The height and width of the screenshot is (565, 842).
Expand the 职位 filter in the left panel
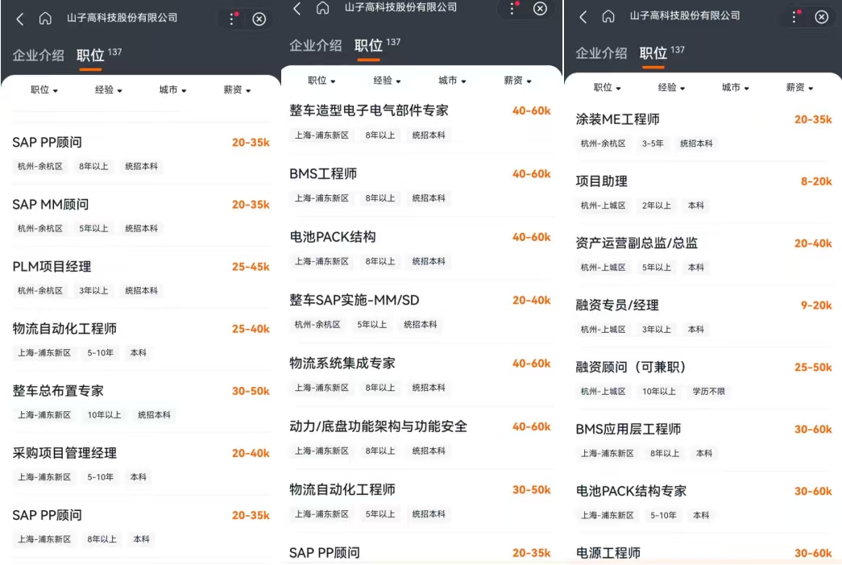44,89
